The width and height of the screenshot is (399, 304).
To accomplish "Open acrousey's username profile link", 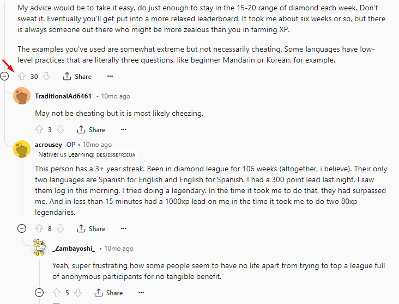I will coord(49,145).
